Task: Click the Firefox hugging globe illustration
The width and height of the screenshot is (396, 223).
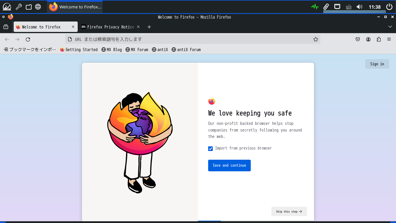Action: click(140, 142)
